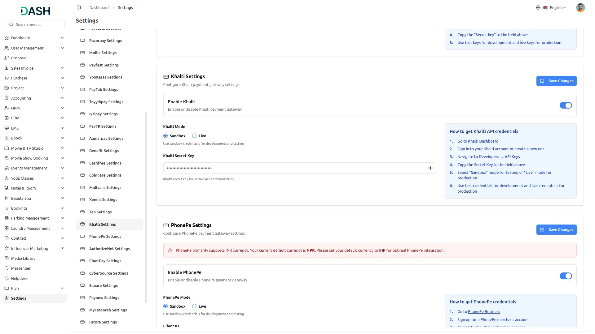Expand the Dashboard menu chevron
Screen dimensions: 595x334
(x=62, y=38)
